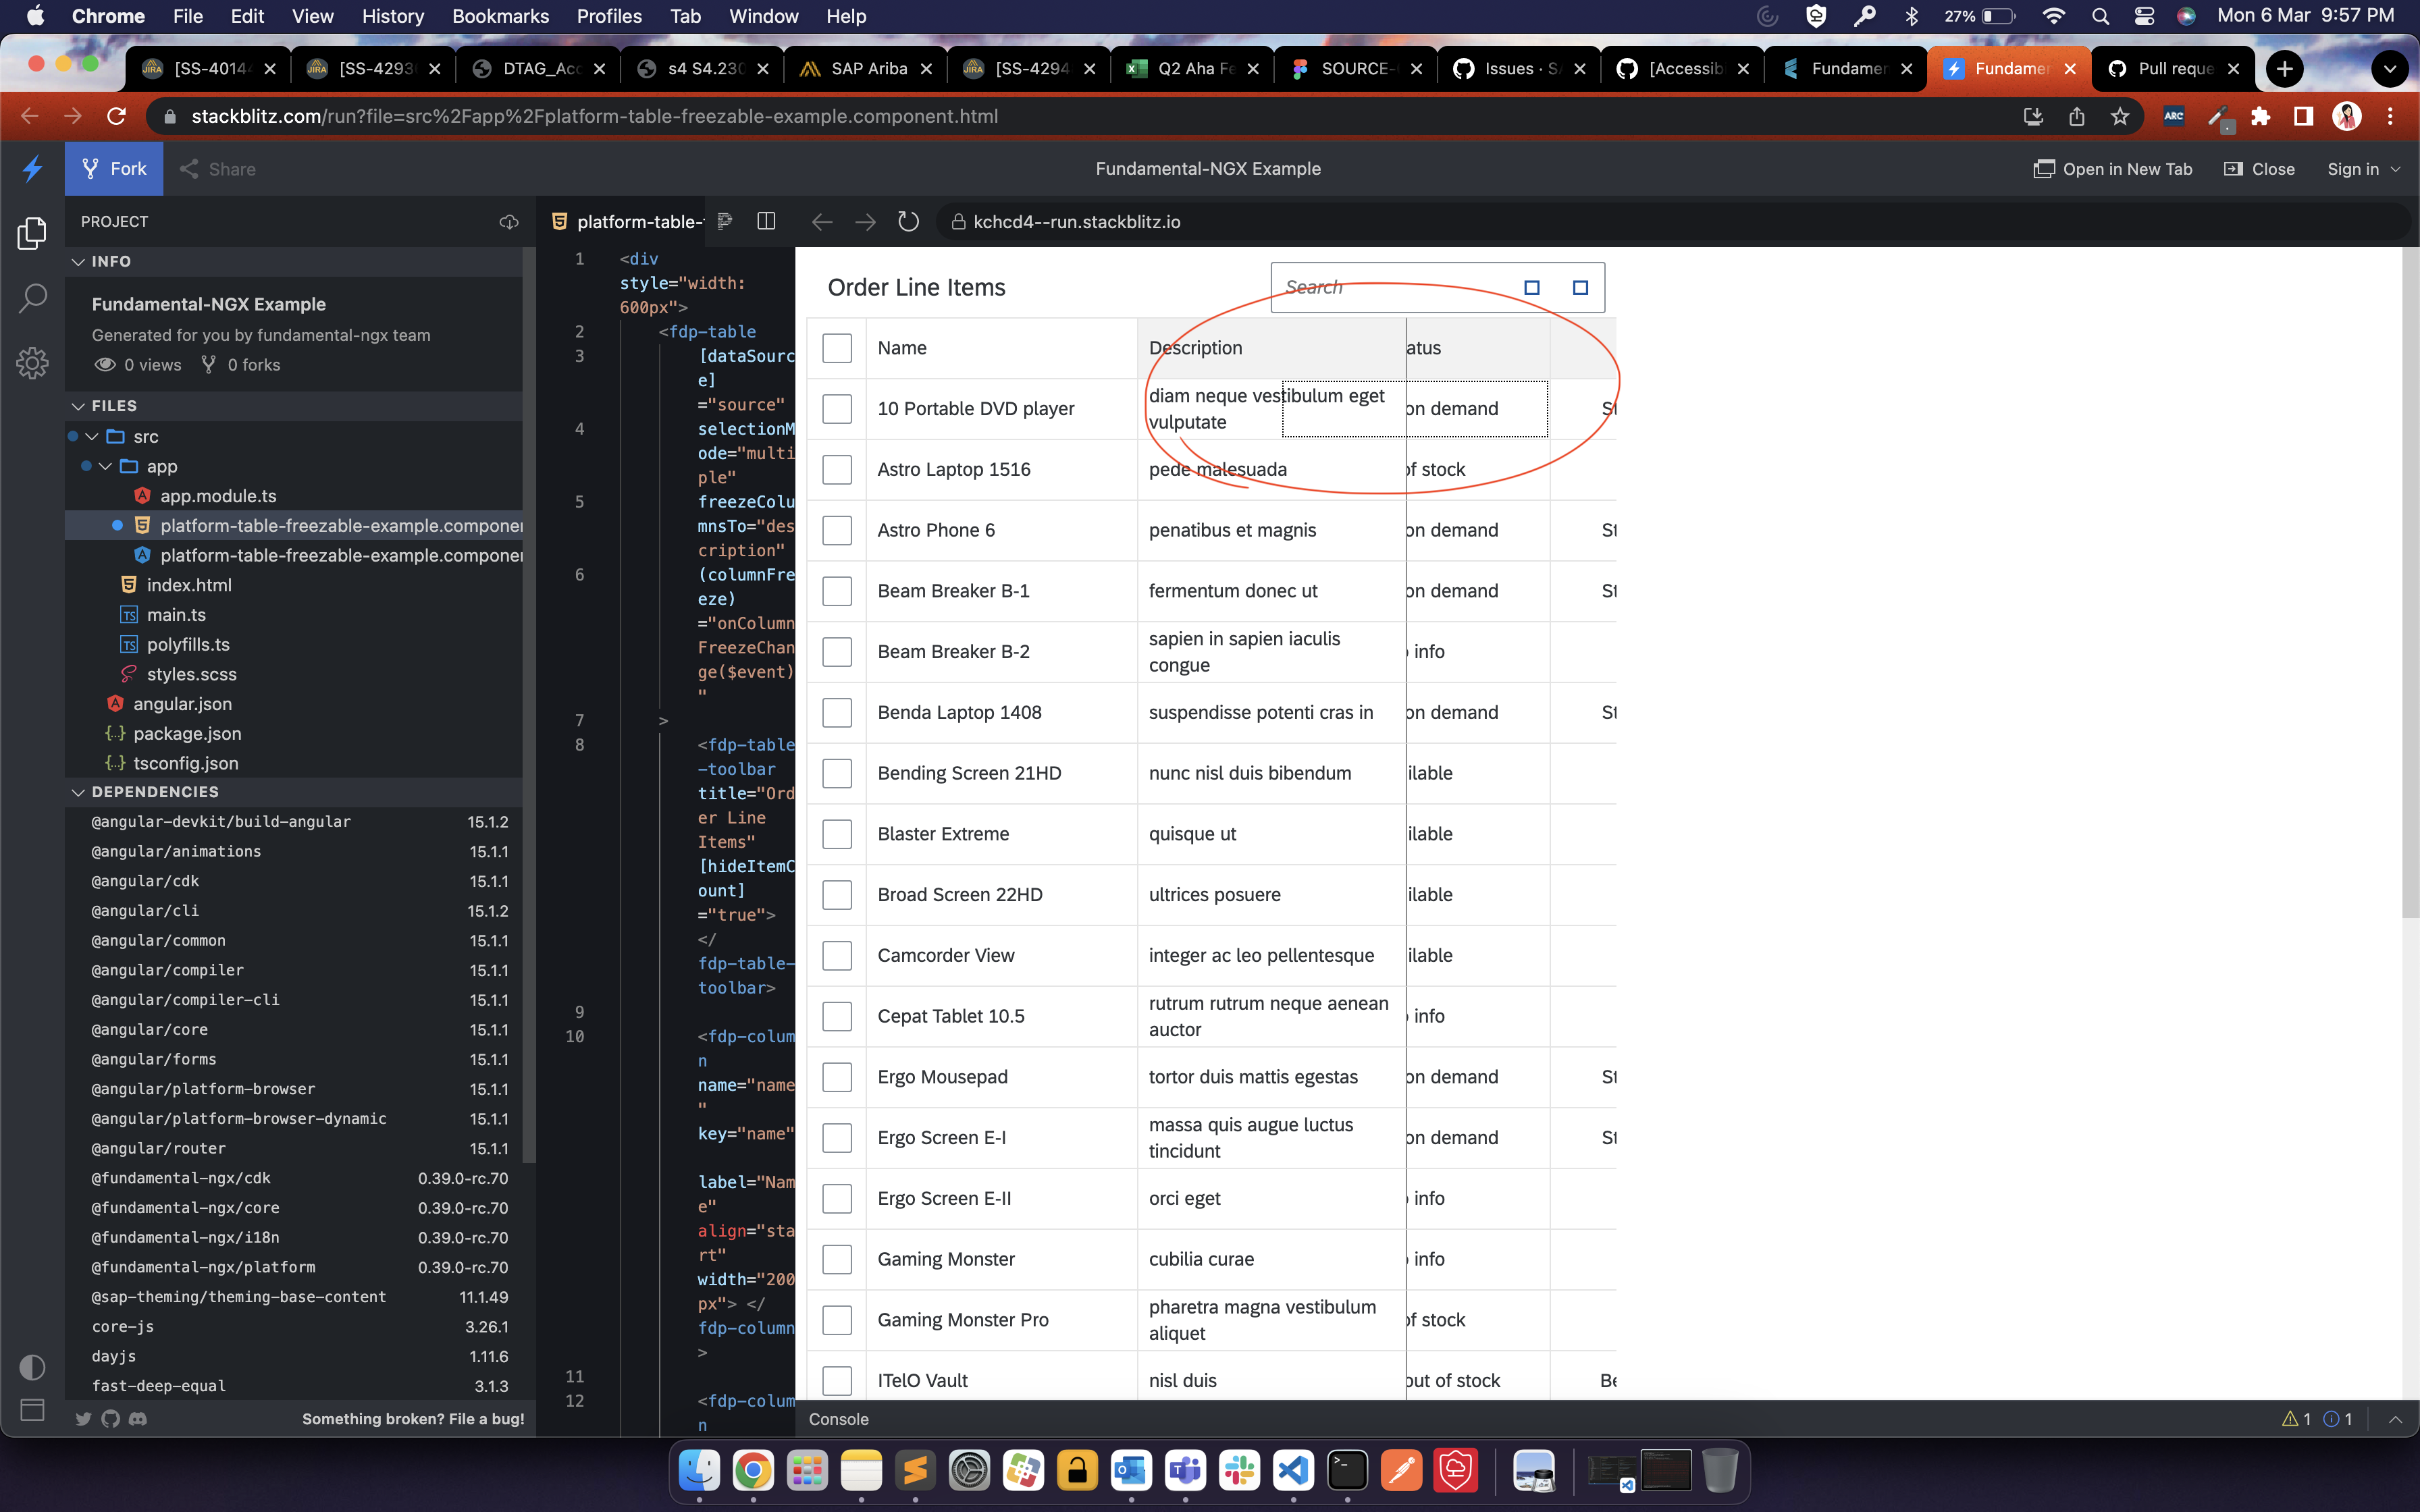The width and height of the screenshot is (2420, 1512).
Task: Click the Prettier icon on the editor tab
Action: (725, 222)
